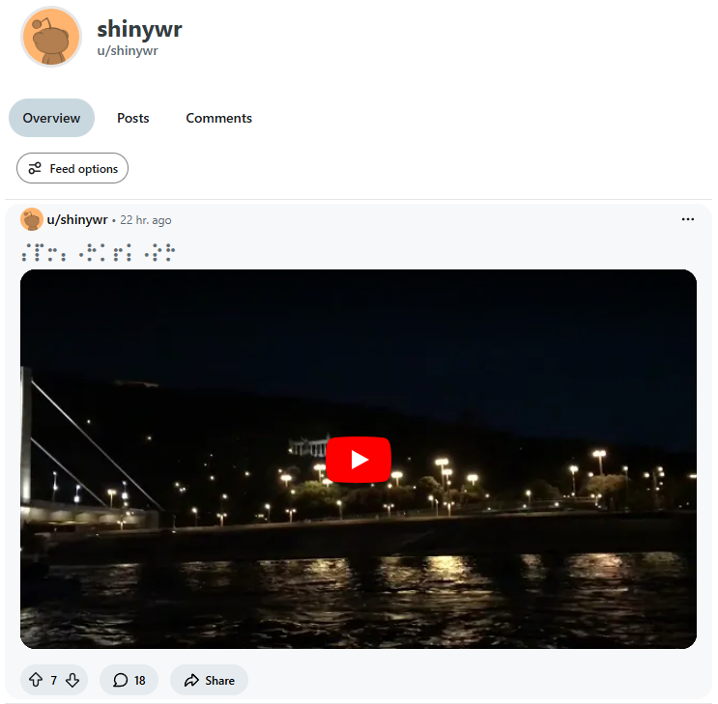The height and width of the screenshot is (704, 718).
Task: Click the Feed options sliders icon
Action: 35,168
